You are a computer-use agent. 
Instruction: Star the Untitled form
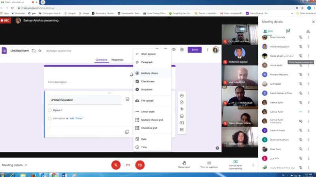tap(39, 50)
